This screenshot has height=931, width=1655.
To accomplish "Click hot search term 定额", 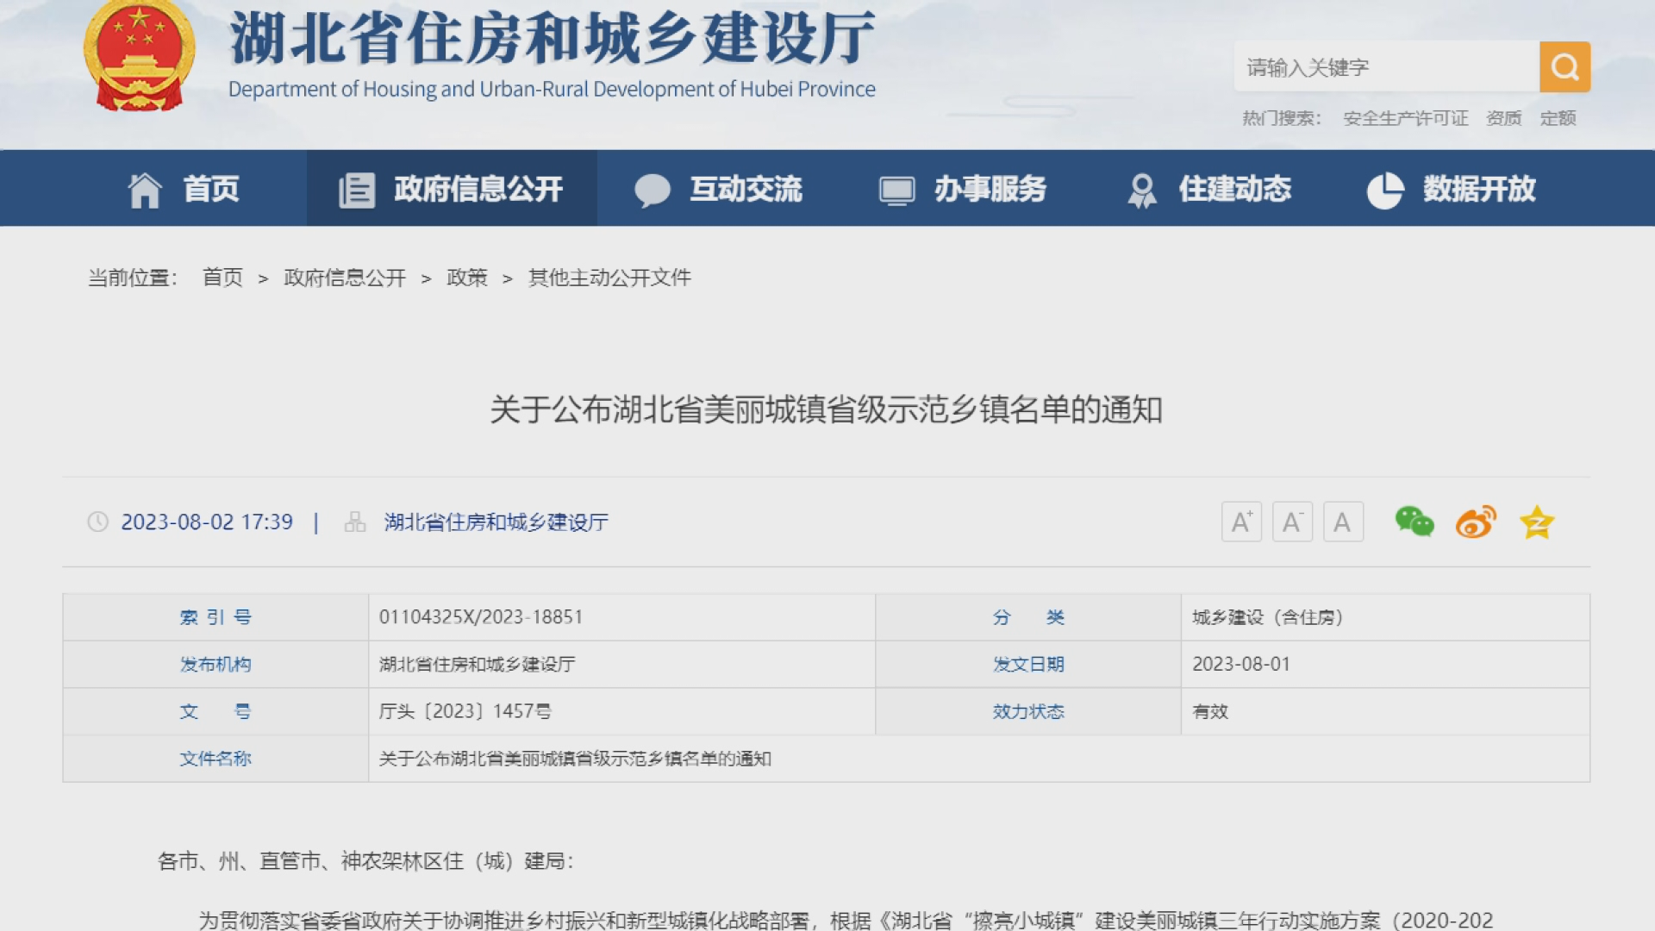I will [1558, 118].
